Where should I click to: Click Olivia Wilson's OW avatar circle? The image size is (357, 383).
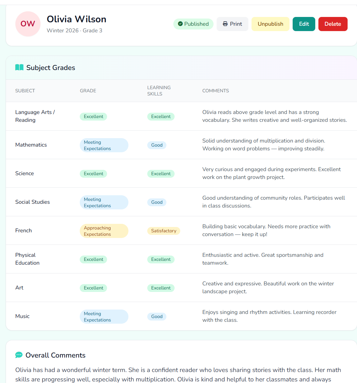pos(28,24)
